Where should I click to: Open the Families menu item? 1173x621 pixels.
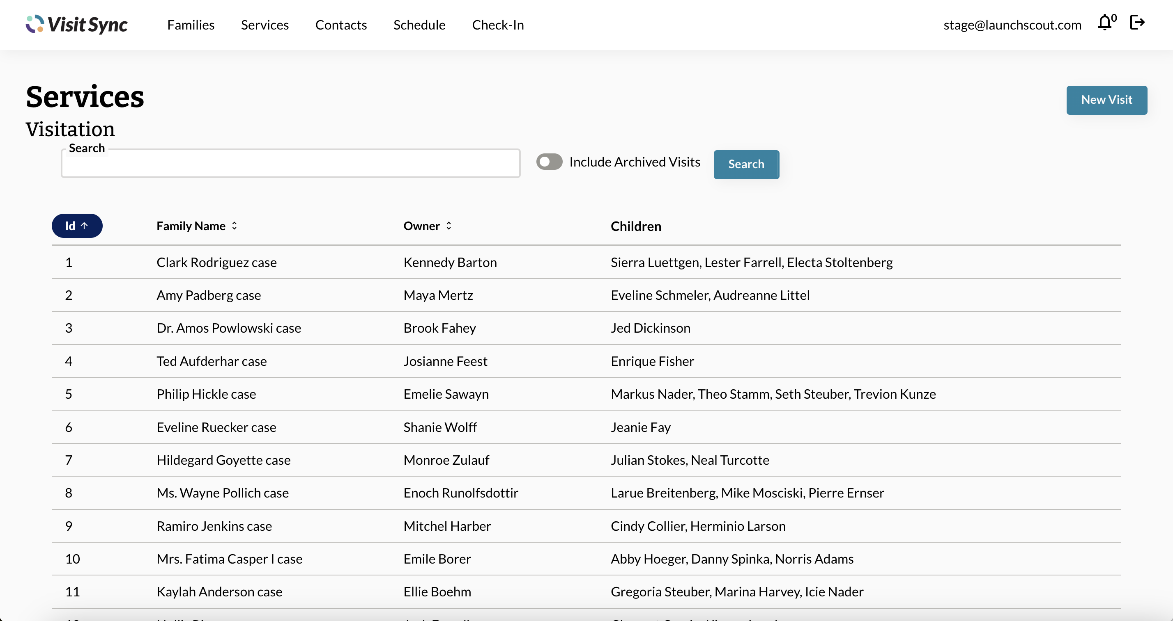(190, 25)
